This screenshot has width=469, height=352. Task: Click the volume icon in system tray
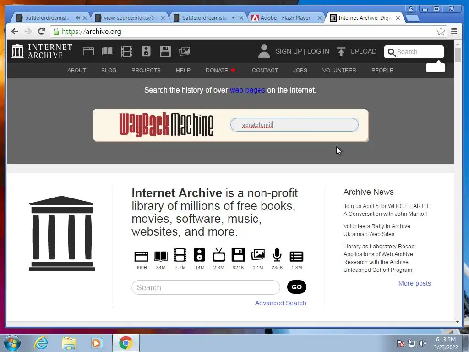pyautogui.click(x=423, y=343)
